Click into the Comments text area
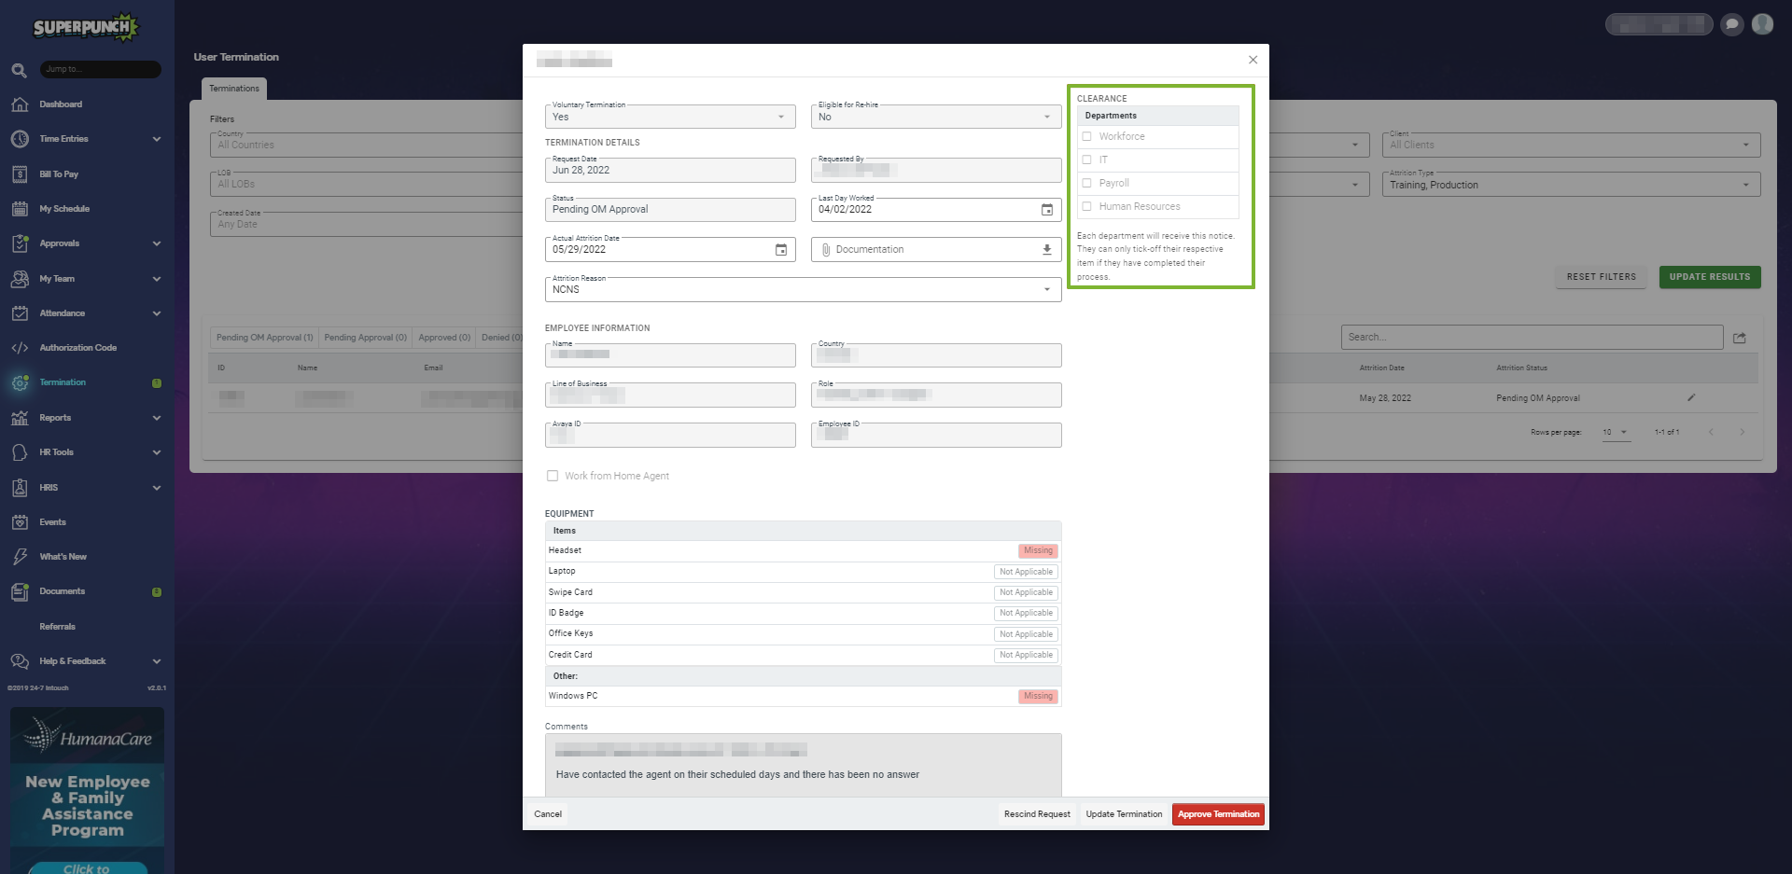Screen dimensions: 1792x874 pyautogui.click(x=803, y=765)
